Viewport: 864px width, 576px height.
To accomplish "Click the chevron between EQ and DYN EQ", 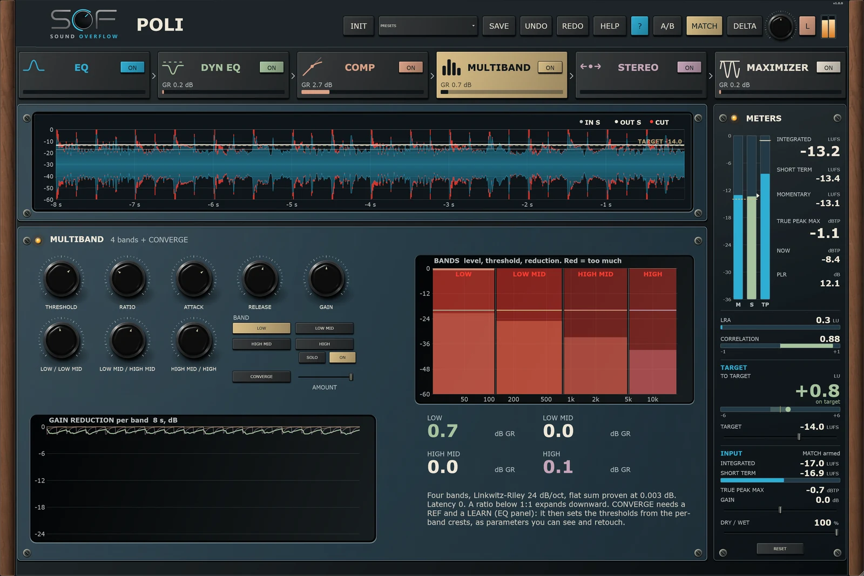I will 154,76.
